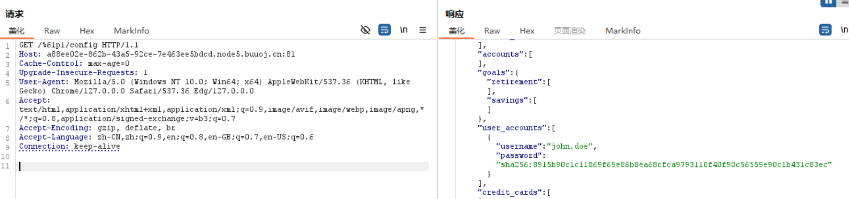
Task: Click the \n newline icon in request toolbar
Action: [403, 30]
